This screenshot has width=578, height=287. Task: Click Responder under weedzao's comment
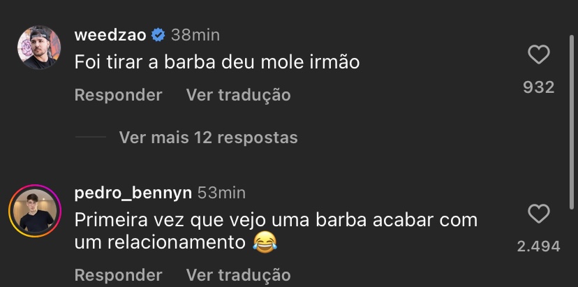tap(118, 94)
